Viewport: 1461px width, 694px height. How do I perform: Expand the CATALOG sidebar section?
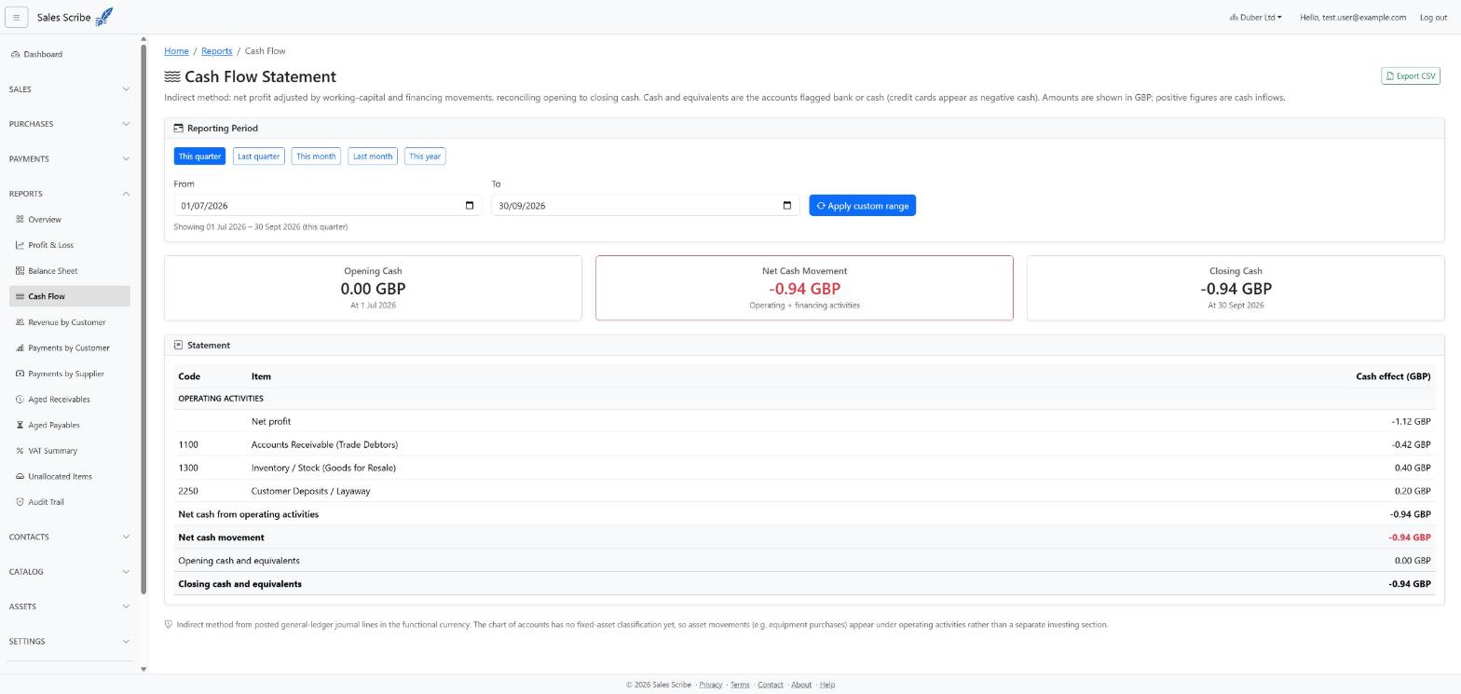[70, 572]
